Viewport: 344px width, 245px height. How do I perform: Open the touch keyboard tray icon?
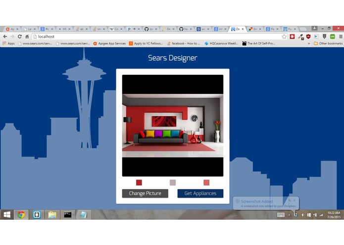click(281, 215)
